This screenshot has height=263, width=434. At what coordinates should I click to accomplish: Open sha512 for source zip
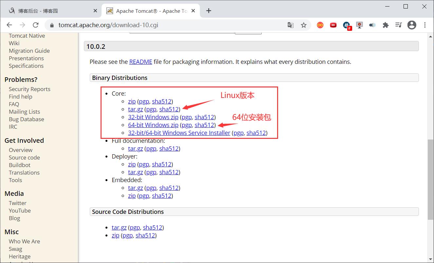click(x=145, y=235)
